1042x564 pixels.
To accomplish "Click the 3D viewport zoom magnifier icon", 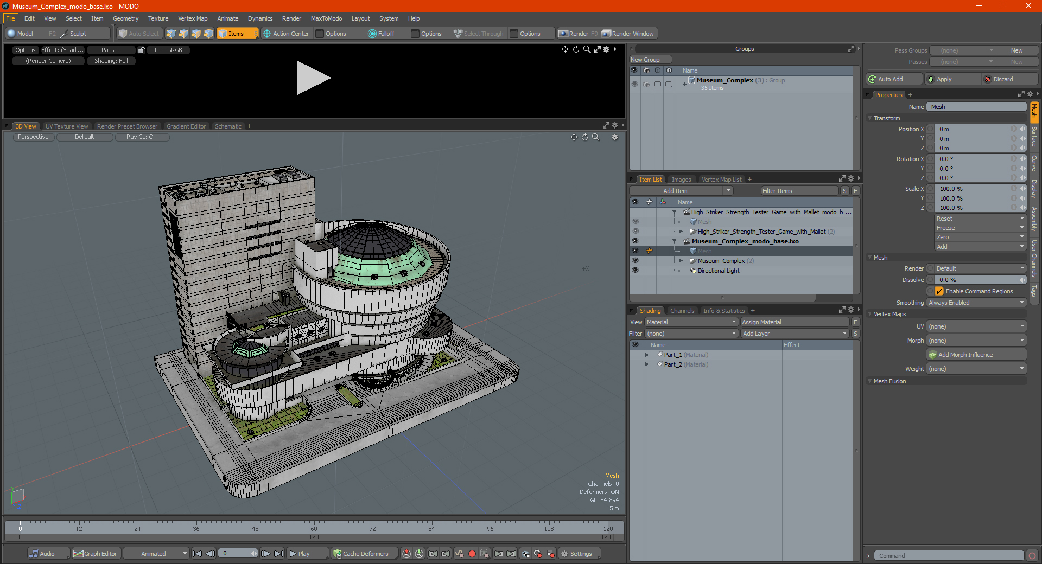I will click(x=596, y=137).
